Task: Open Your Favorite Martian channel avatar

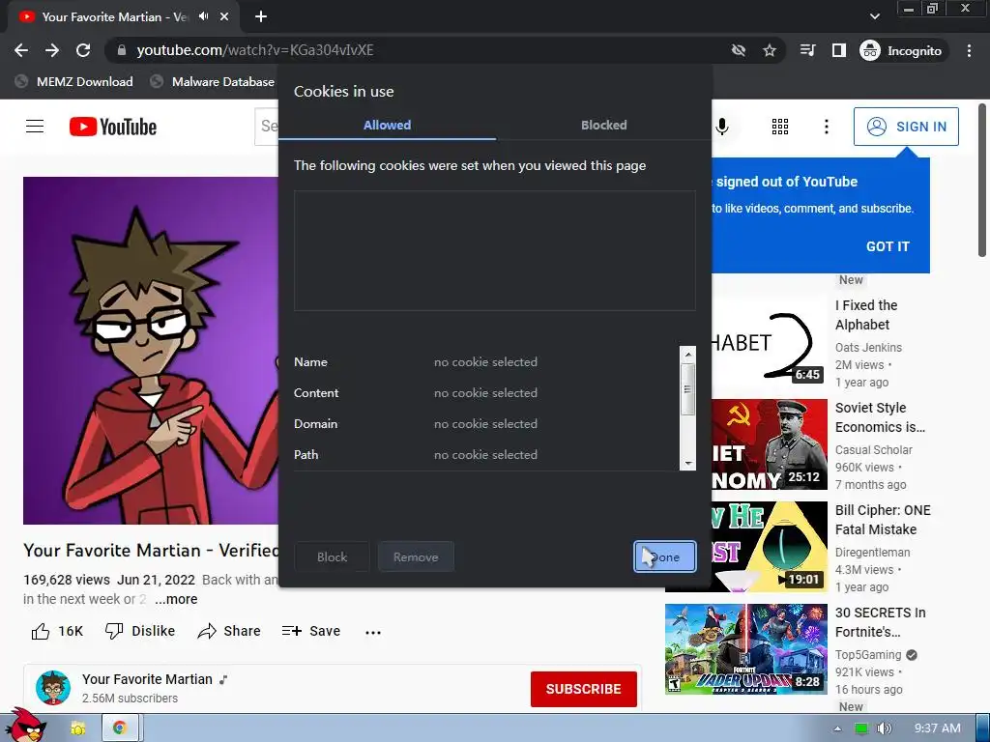Action: [x=53, y=688]
